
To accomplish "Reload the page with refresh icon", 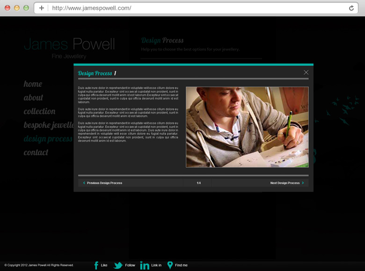I will [351, 8].
